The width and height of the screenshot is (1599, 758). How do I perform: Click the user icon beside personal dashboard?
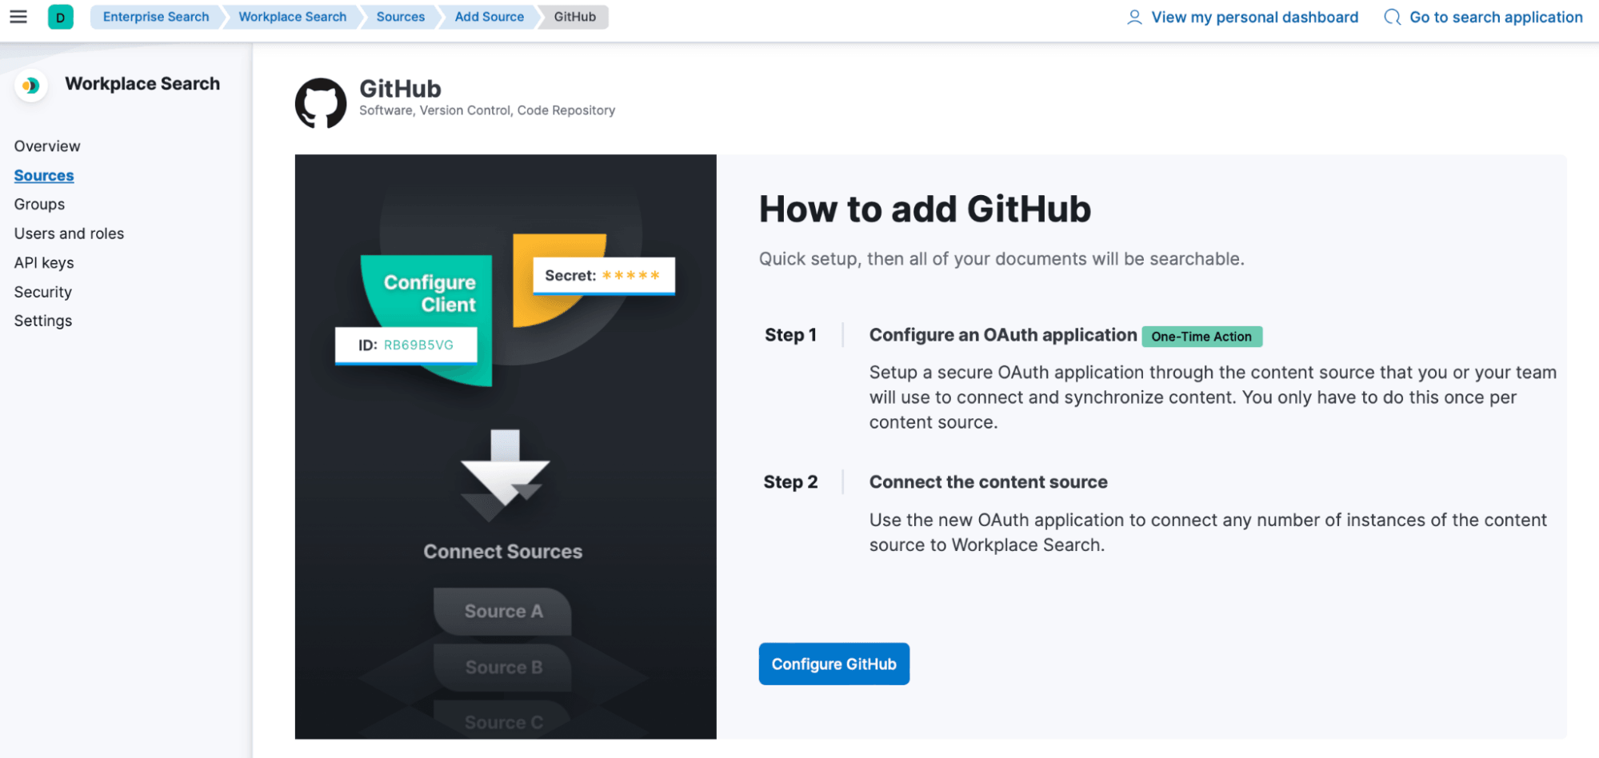[x=1134, y=17]
